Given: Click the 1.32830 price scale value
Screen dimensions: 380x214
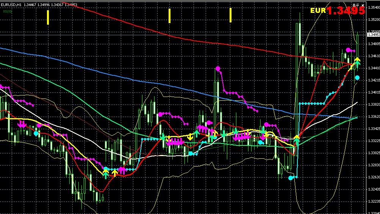Looking at the screenshot, I should coord(374,165).
